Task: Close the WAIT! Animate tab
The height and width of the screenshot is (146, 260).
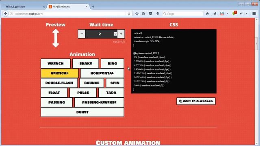Action: (x=87, y=6)
